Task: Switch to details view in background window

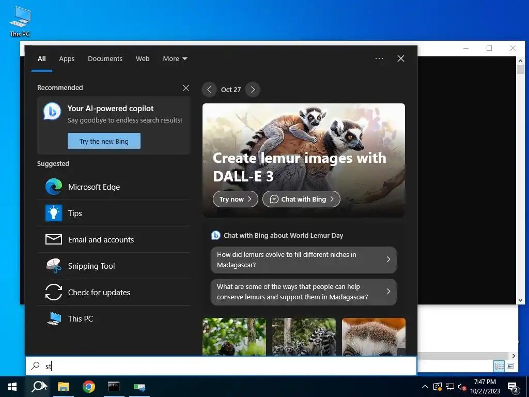Action: point(500,366)
